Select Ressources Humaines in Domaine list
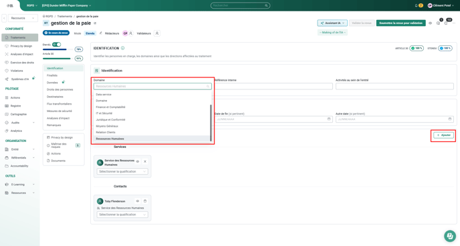Screen dimensions: 460x246 tap(151, 139)
